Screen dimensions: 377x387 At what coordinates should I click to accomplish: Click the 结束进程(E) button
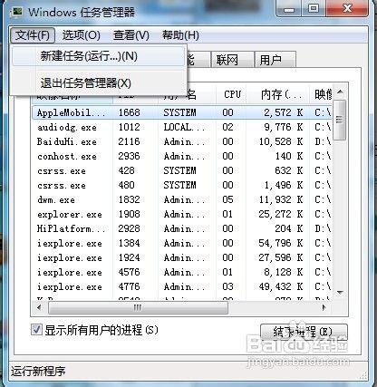coord(304,333)
